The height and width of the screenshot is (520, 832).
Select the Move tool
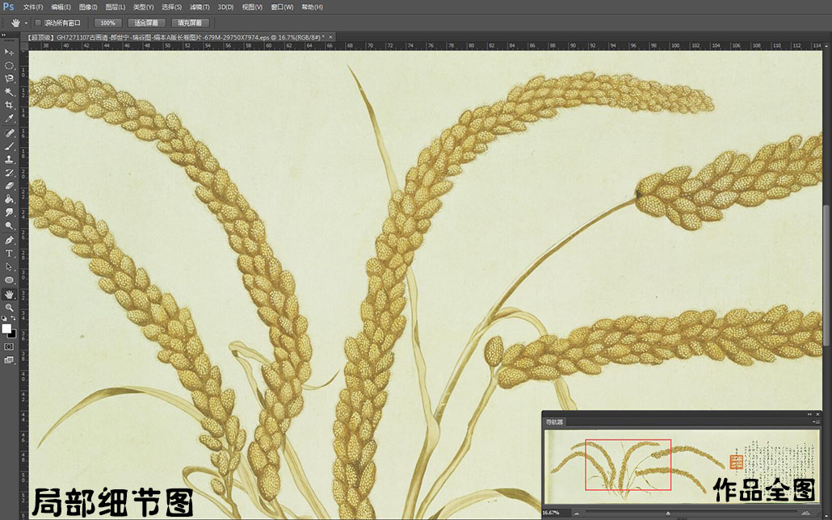point(9,52)
